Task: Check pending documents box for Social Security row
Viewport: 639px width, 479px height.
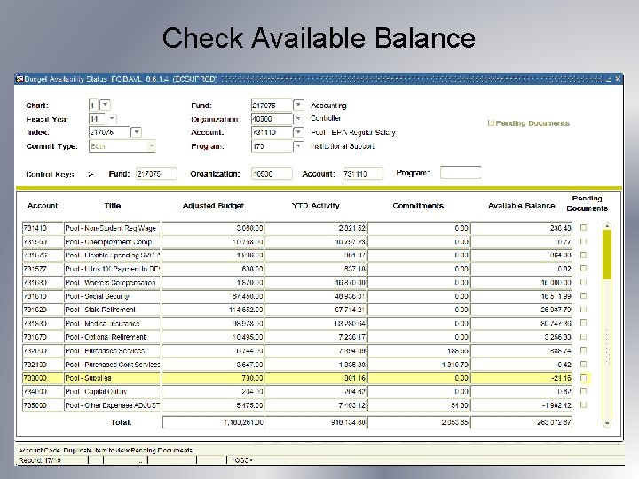Action: click(x=584, y=295)
